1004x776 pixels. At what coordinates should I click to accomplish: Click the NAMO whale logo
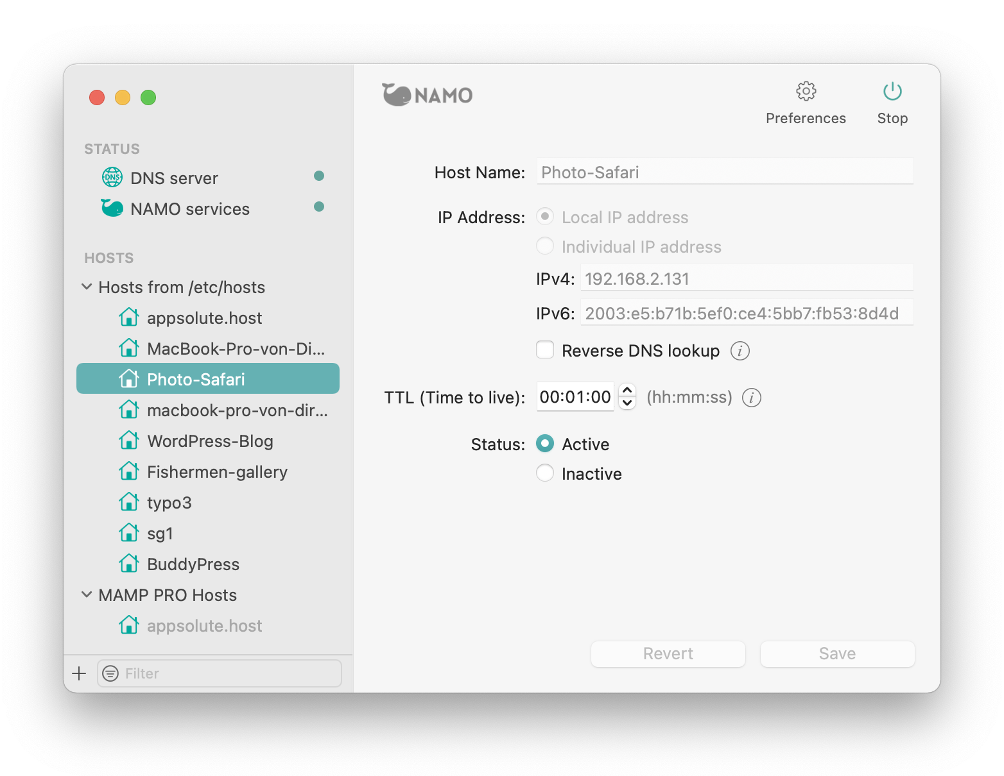pyautogui.click(x=428, y=95)
